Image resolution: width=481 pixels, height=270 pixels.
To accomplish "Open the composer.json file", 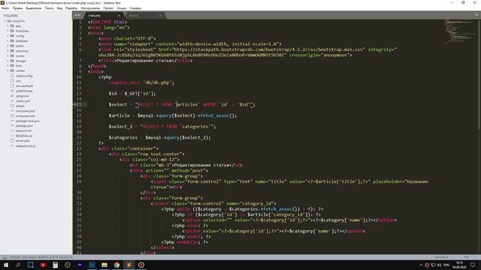I will point(25,111).
